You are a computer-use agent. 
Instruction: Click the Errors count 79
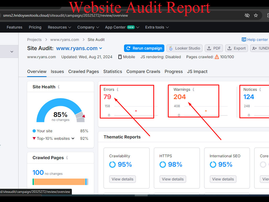tap(107, 97)
